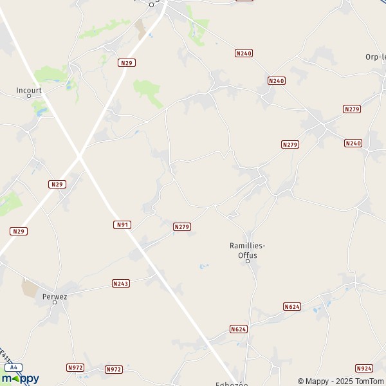Image resolution: width=386 pixels, height=386 pixels.
Task: Click the N91 road shield
Action: click(122, 225)
